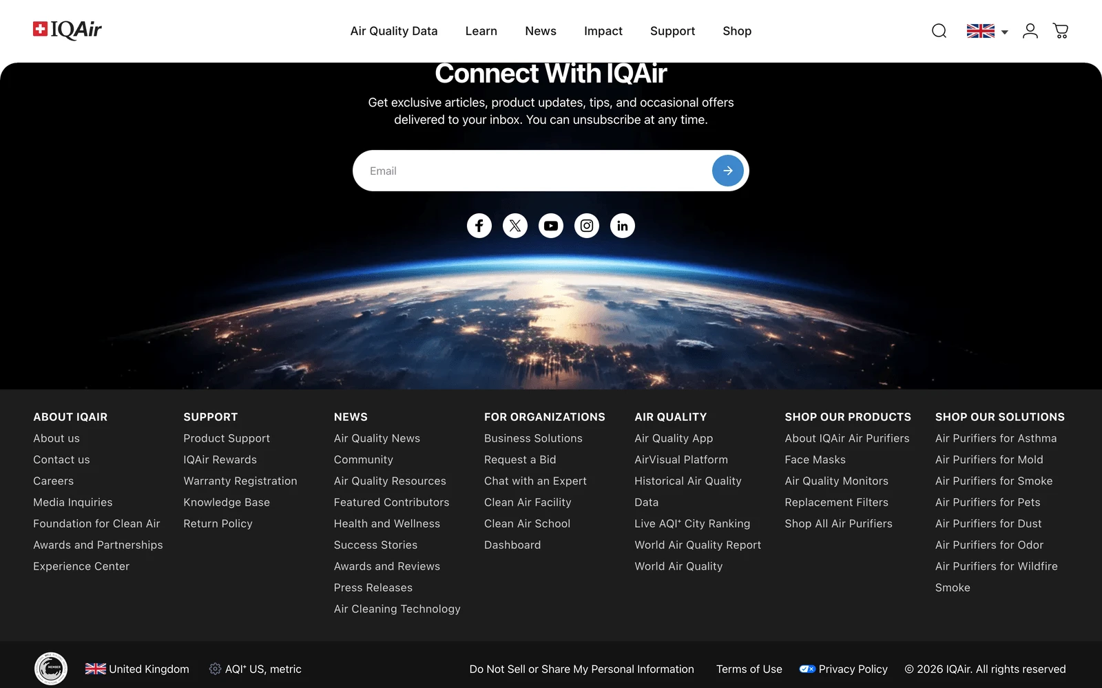View the Return Policy
The image size is (1102, 688).
coord(218,524)
